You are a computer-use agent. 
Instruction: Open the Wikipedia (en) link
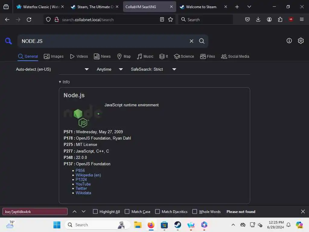pos(88,175)
